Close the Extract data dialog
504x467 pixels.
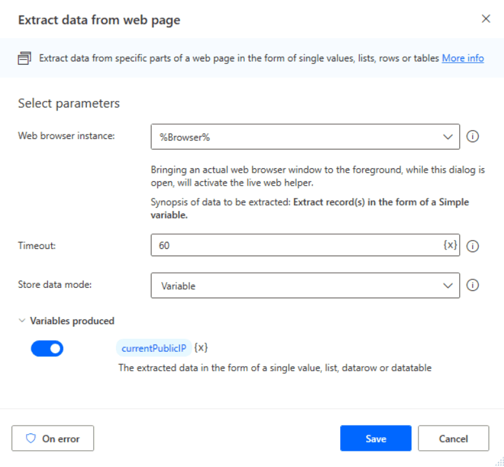pyautogui.click(x=486, y=19)
